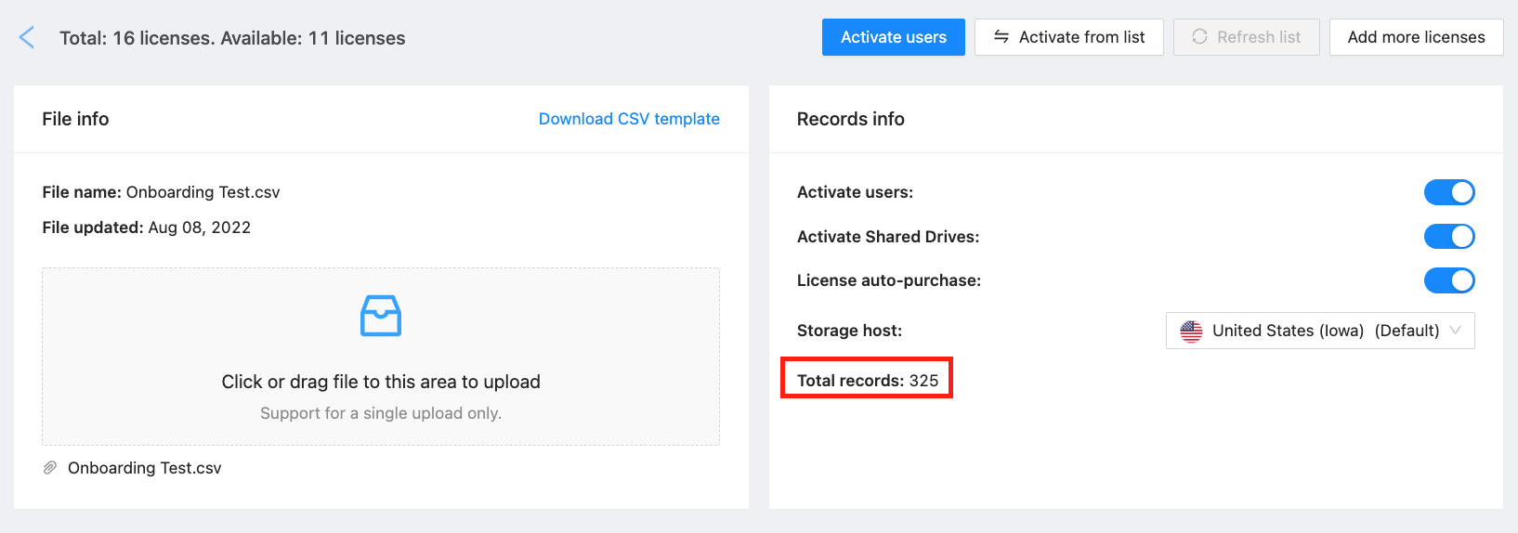Select the attached Onboarding Test.csv file entry

tap(145, 468)
